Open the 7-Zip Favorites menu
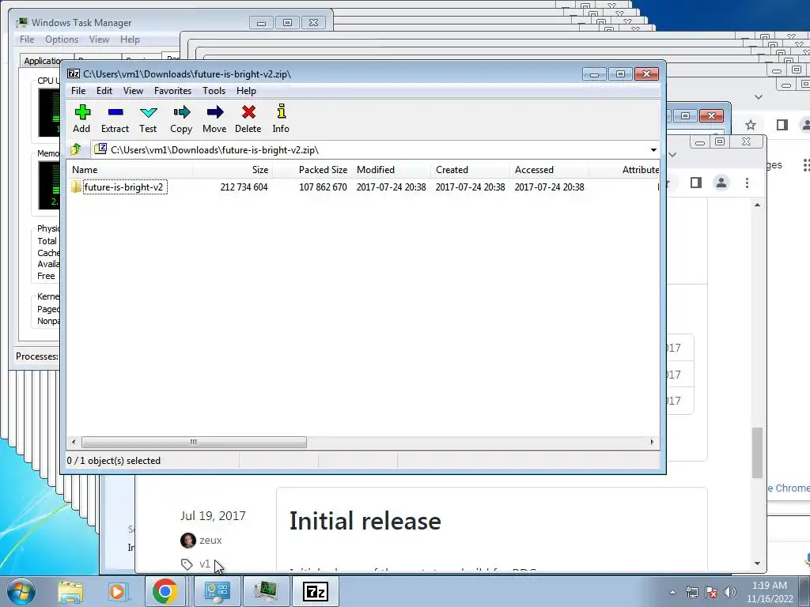This screenshot has height=607, width=810. pos(172,91)
